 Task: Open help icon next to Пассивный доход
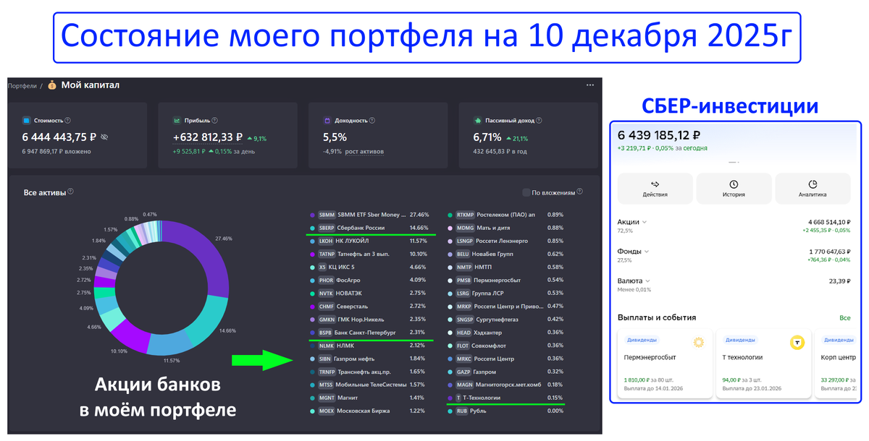[538, 121]
